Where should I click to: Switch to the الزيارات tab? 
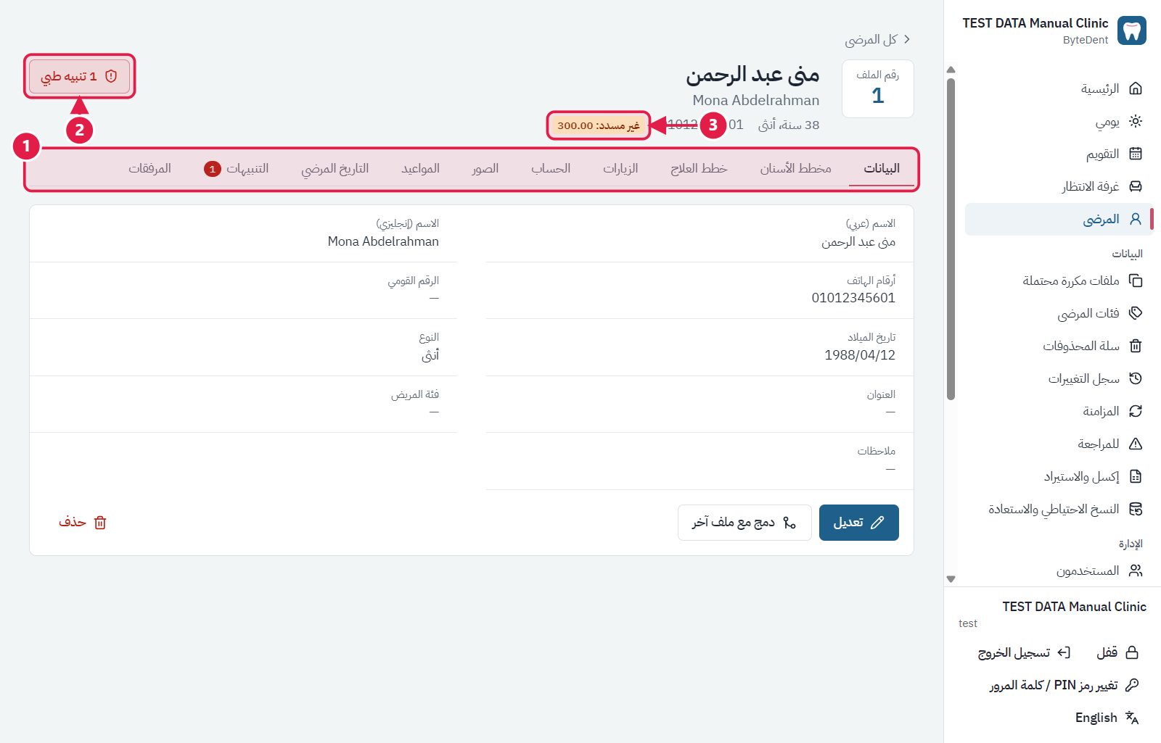[620, 169]
